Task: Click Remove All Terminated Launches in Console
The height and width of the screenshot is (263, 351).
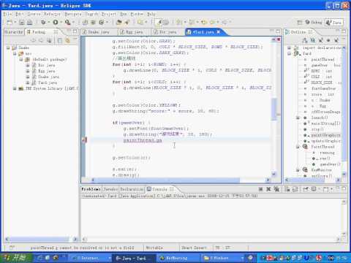Action: (x=276, y=189)
